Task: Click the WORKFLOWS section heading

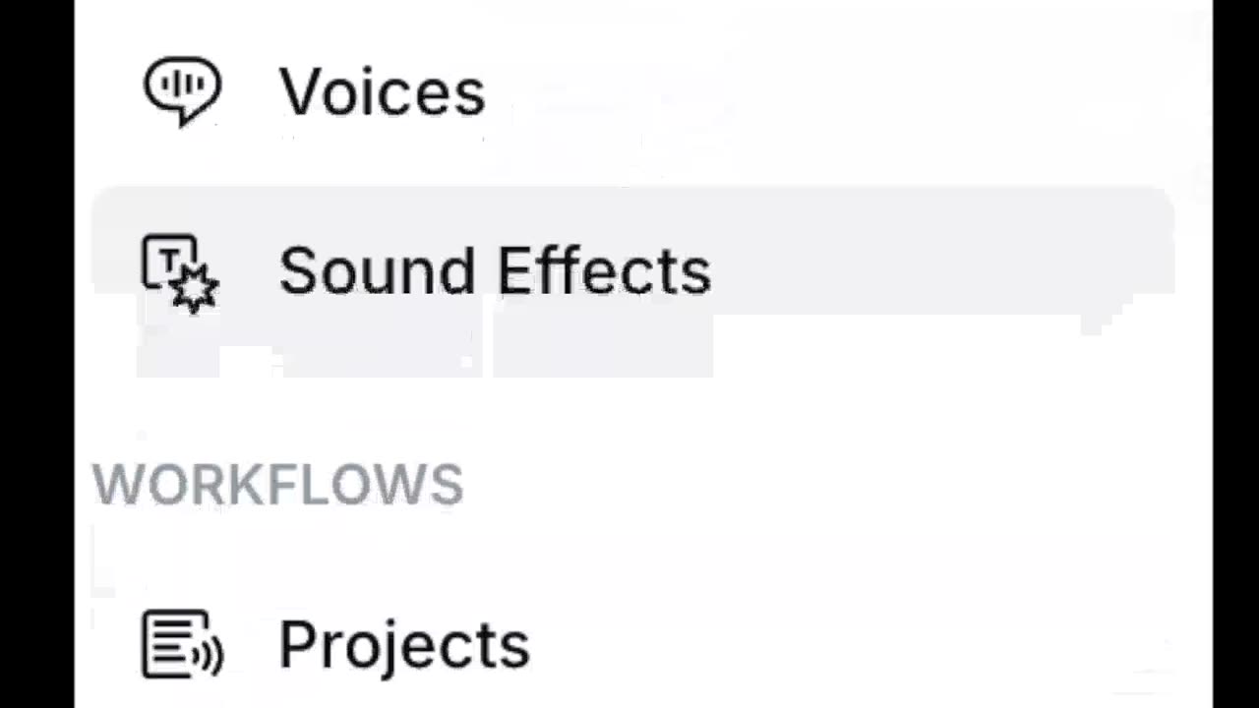Action: (277, 485)
